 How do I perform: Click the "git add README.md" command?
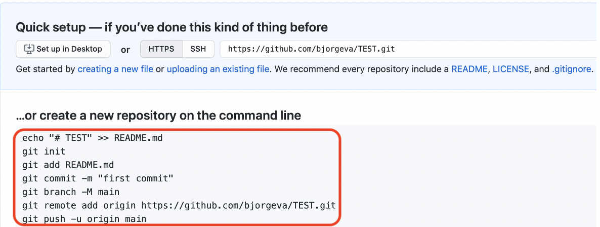pyautogui.click(x=68, y=165)
